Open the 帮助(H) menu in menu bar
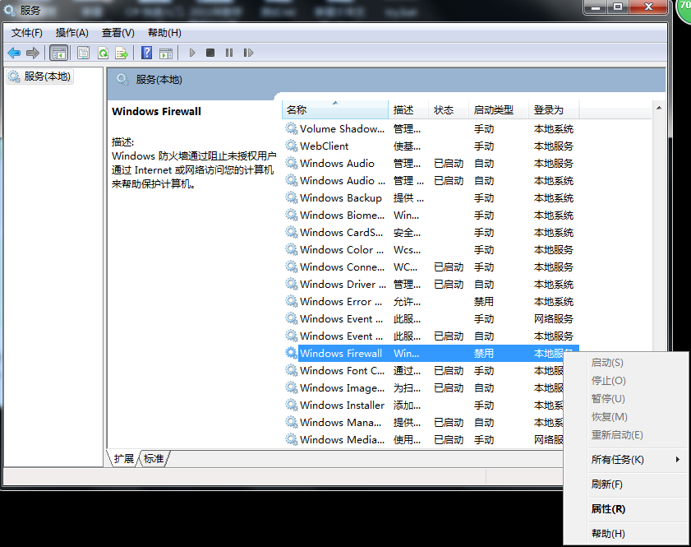The height and width of the screenshot is (547, 691). [x=165, y=33]
